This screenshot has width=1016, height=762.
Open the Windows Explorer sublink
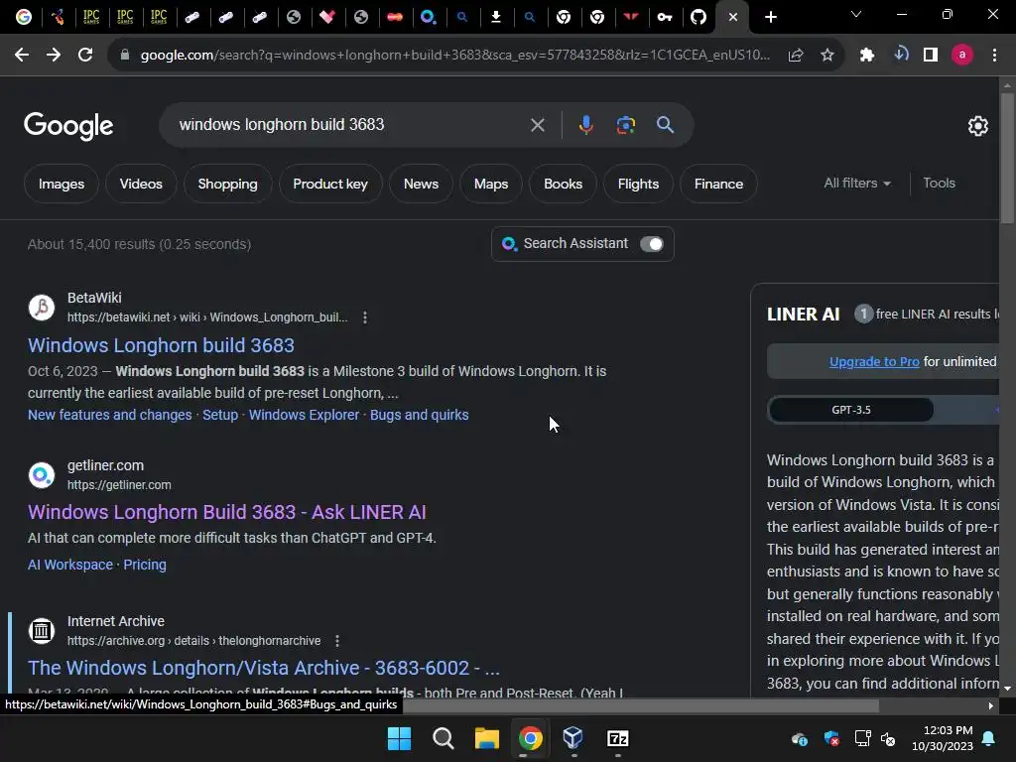[304, 415]
